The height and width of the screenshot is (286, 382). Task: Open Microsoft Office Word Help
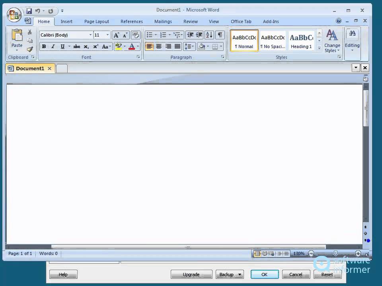(x=339, y=21)
